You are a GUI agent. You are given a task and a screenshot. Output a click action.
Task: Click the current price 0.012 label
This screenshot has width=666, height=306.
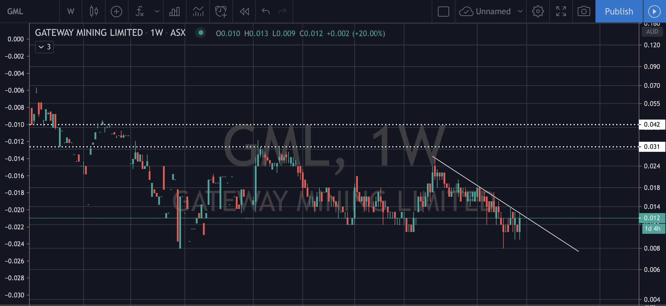[x=652, y=218]
